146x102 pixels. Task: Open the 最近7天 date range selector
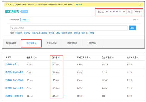[112, 12]
